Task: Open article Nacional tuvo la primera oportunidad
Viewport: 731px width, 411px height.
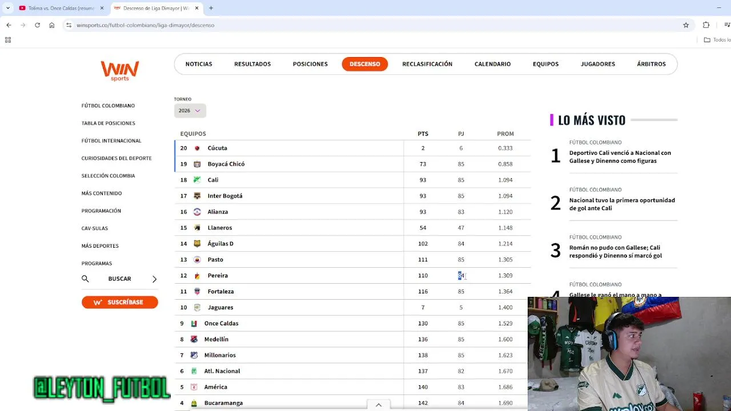Action: pyautogui.click(x=622, y=204)
